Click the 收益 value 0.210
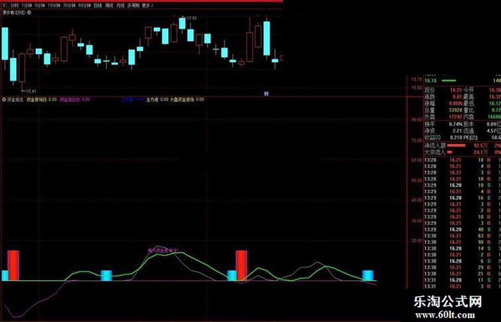 [x=456, y=137]
